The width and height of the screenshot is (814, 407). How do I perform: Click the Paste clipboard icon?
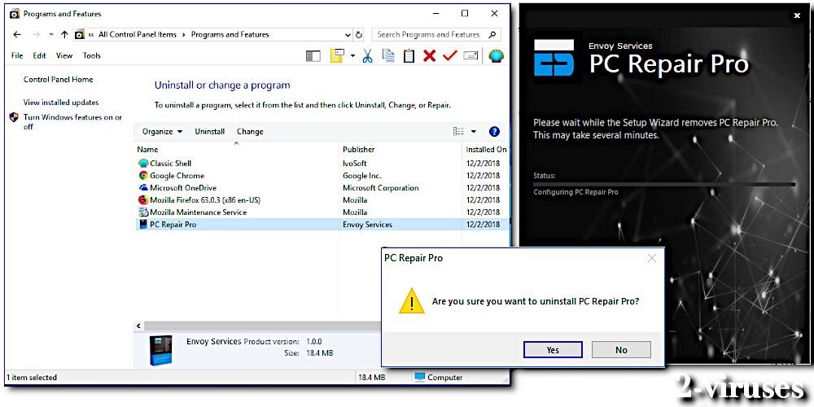(x=409, y=55)
